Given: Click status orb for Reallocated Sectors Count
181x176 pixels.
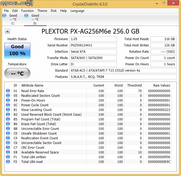Looking at the screenshot, I should tap(8, 95).
